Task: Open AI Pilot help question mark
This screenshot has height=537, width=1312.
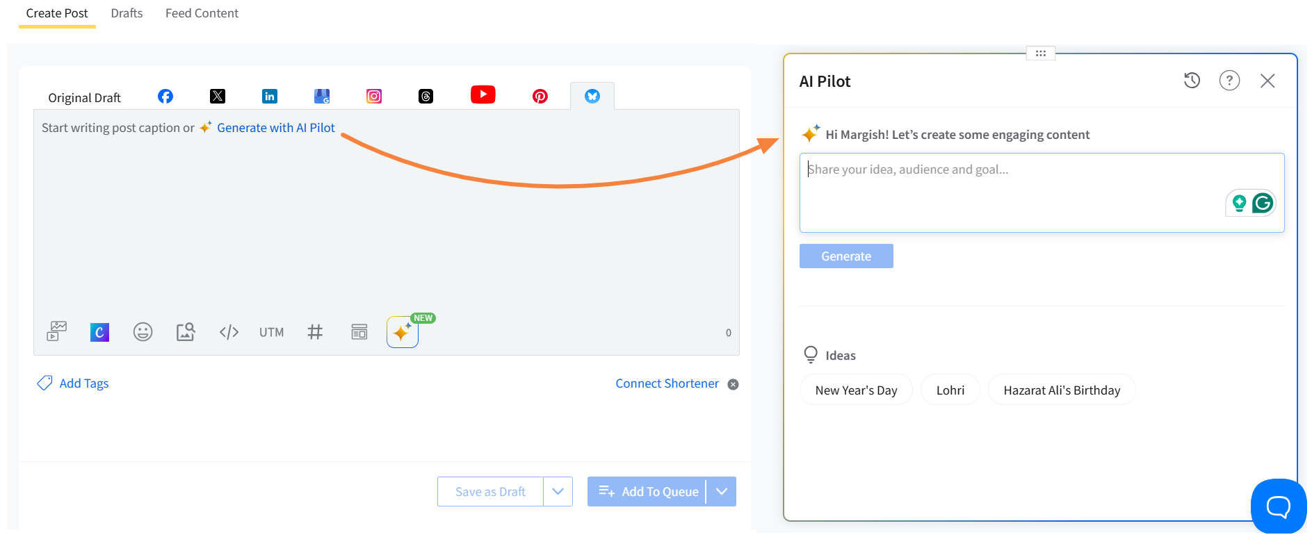Action: 1229,81
